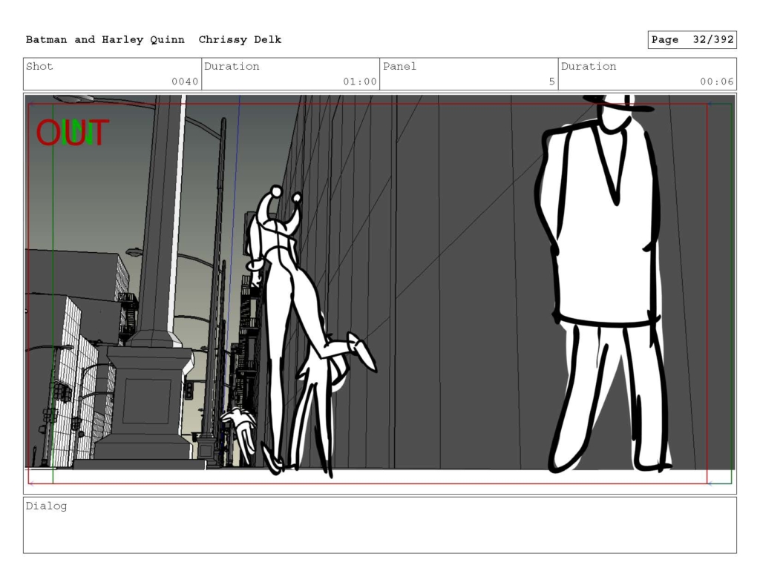Click the artist name 'Chrissy Delk'

(x=240, y=40)
